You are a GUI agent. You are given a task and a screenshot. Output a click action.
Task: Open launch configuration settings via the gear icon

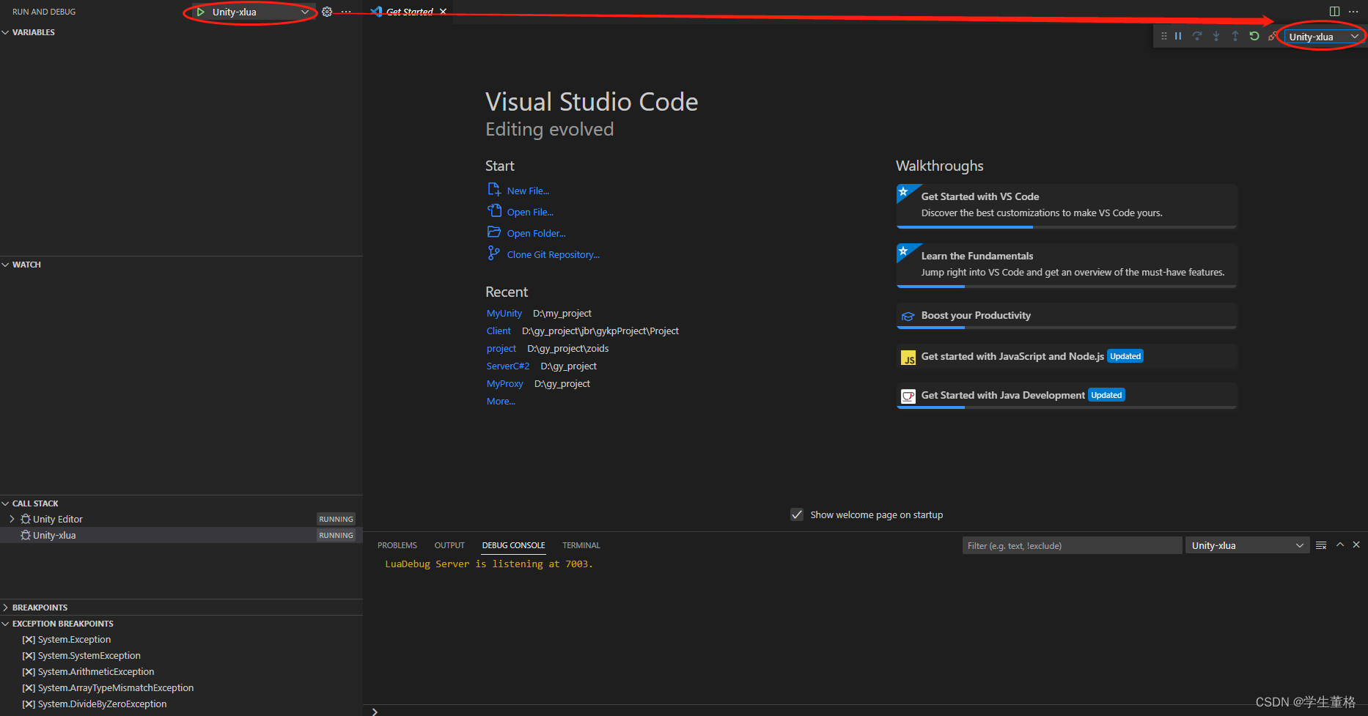pyautogui.click(x=327, y=11)
